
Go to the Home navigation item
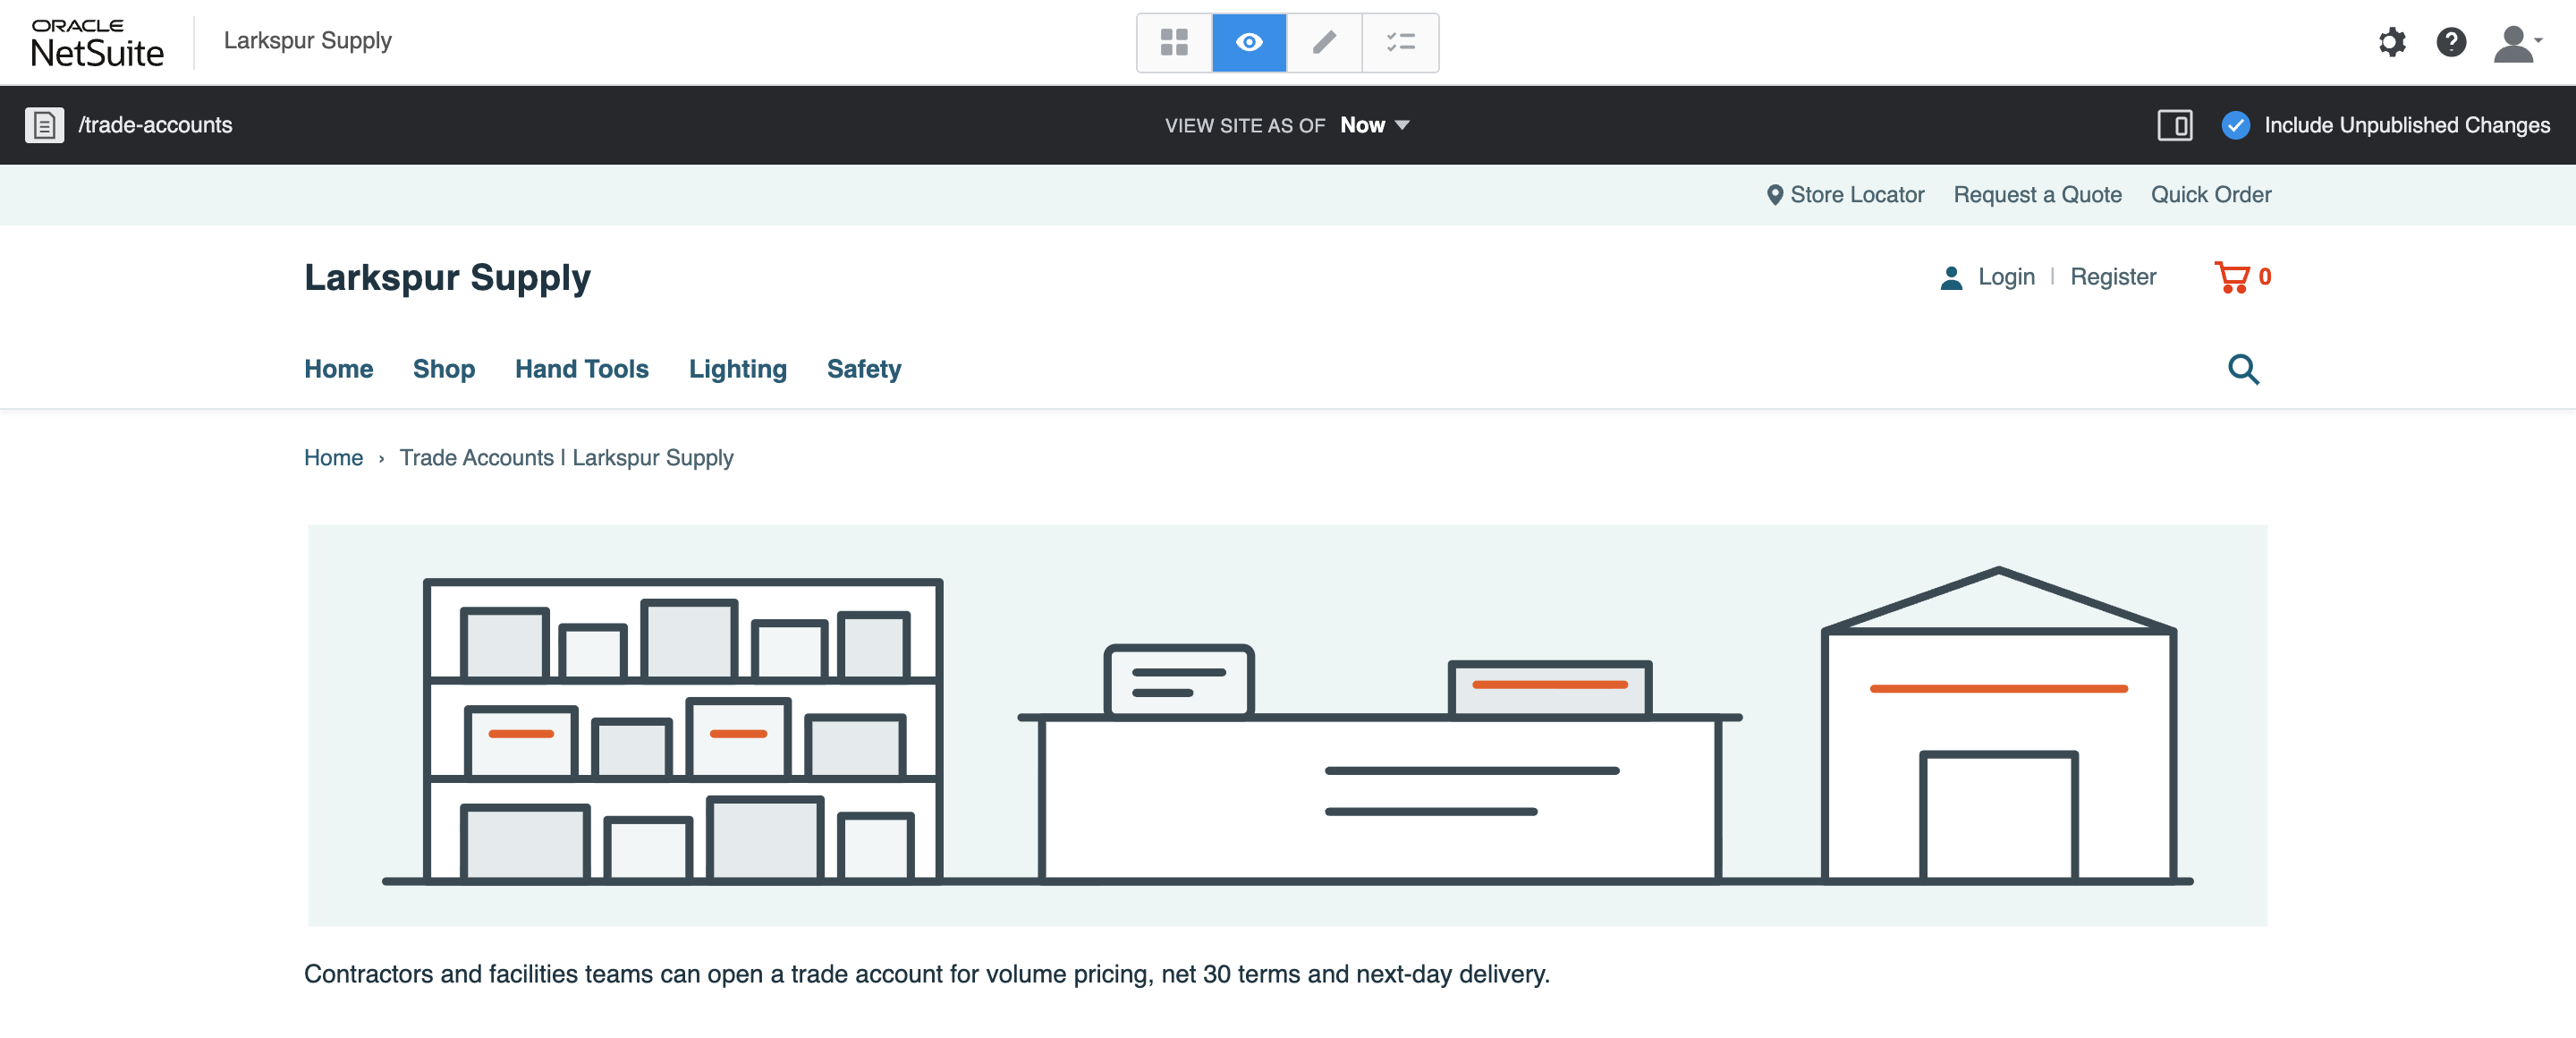click(x=338, y=369)
